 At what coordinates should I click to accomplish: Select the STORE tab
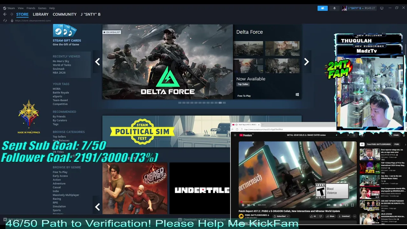22,14
